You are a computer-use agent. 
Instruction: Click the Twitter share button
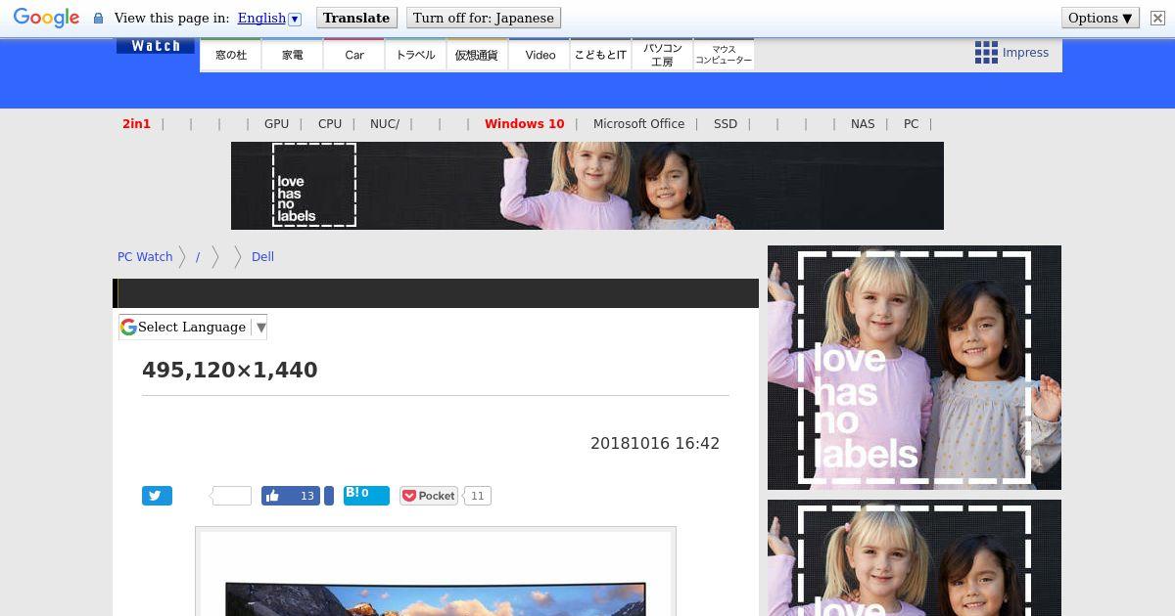click(157, 496)
